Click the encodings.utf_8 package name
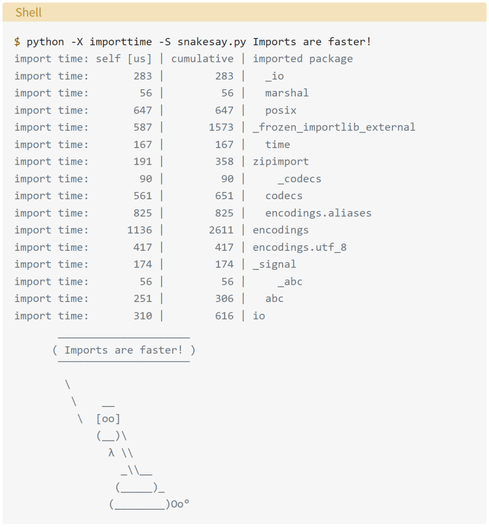489x527 pixels. click(299, 247)
